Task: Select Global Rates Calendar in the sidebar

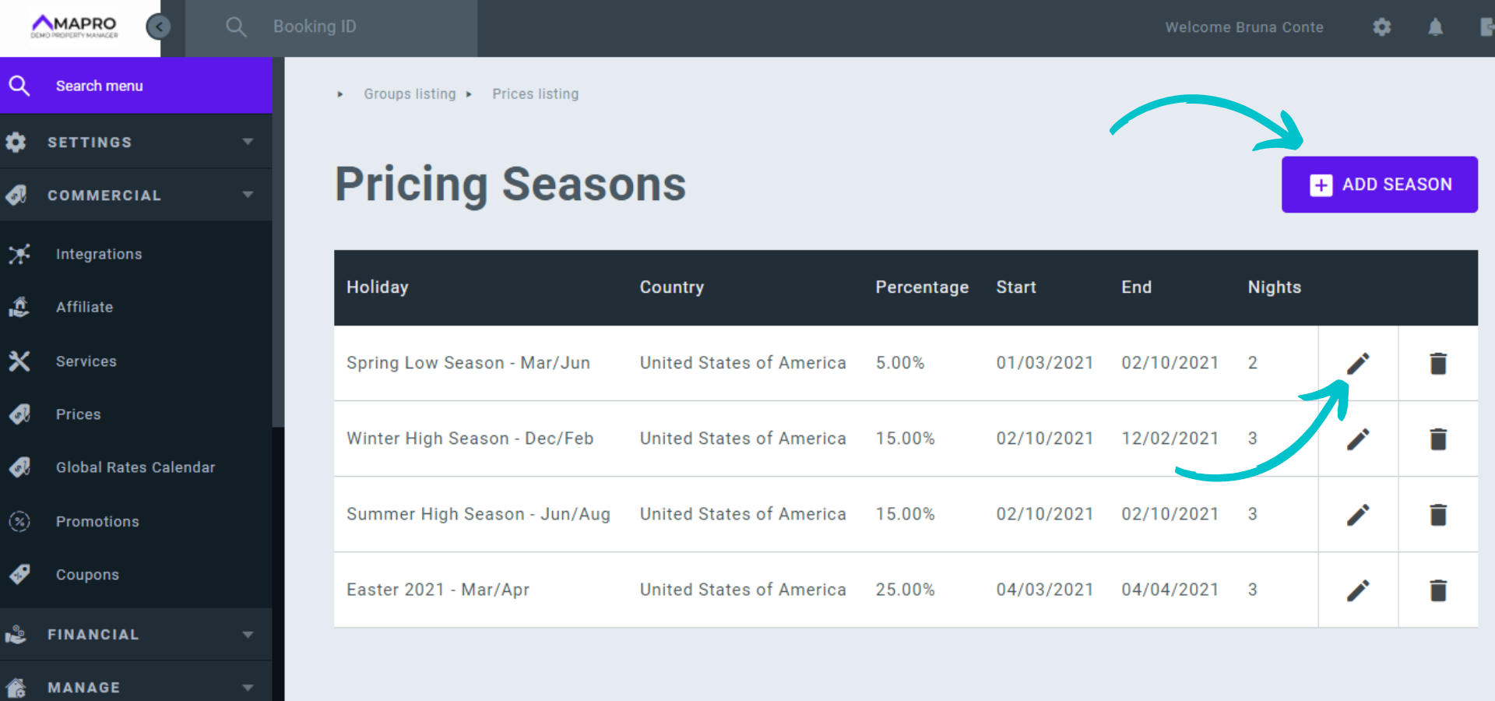Action: click(x=135, y=467)
